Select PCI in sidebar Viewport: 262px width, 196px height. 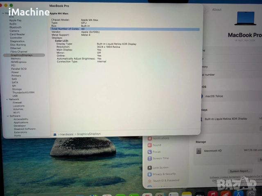click(13, 65)
